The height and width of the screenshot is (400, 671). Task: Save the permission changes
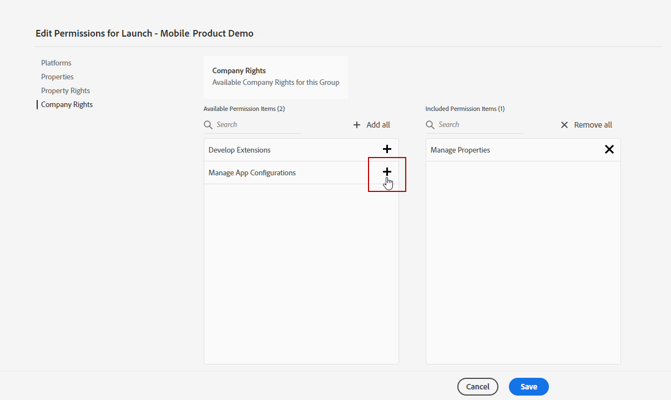[x=528, y=387]
